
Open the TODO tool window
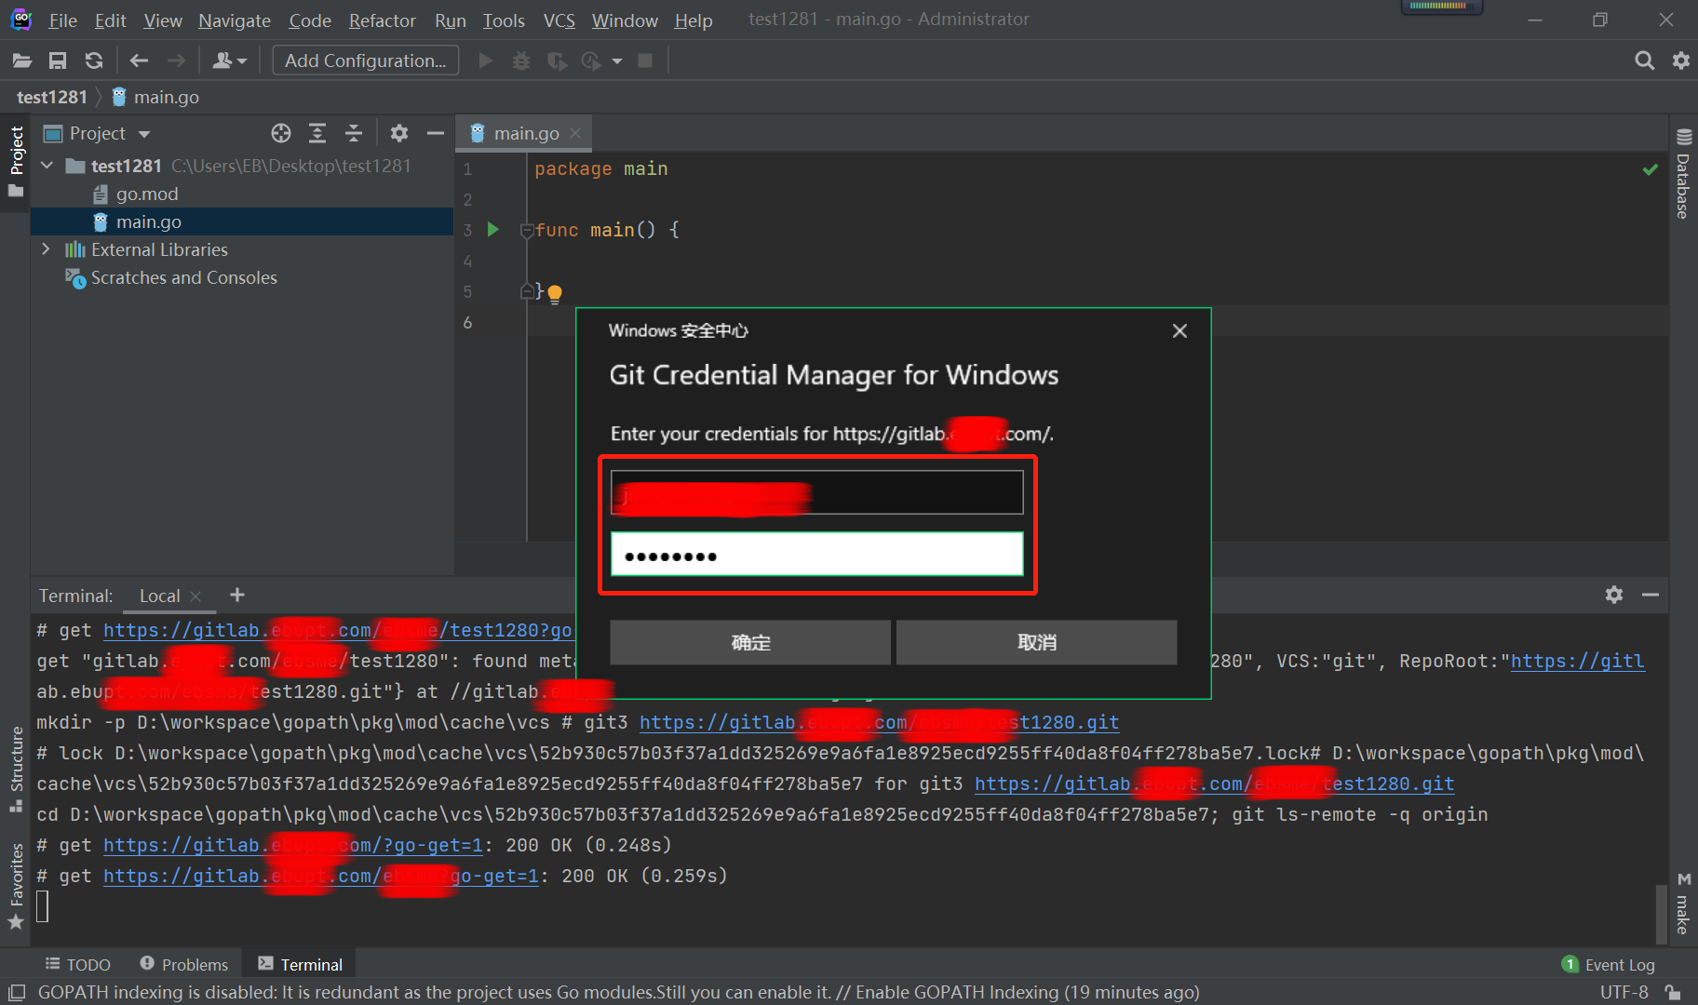78,965
